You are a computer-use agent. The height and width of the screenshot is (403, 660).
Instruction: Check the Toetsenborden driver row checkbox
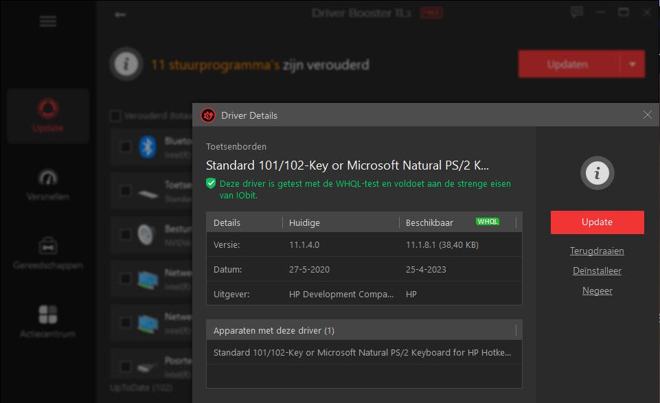click(x=126, y=190)
